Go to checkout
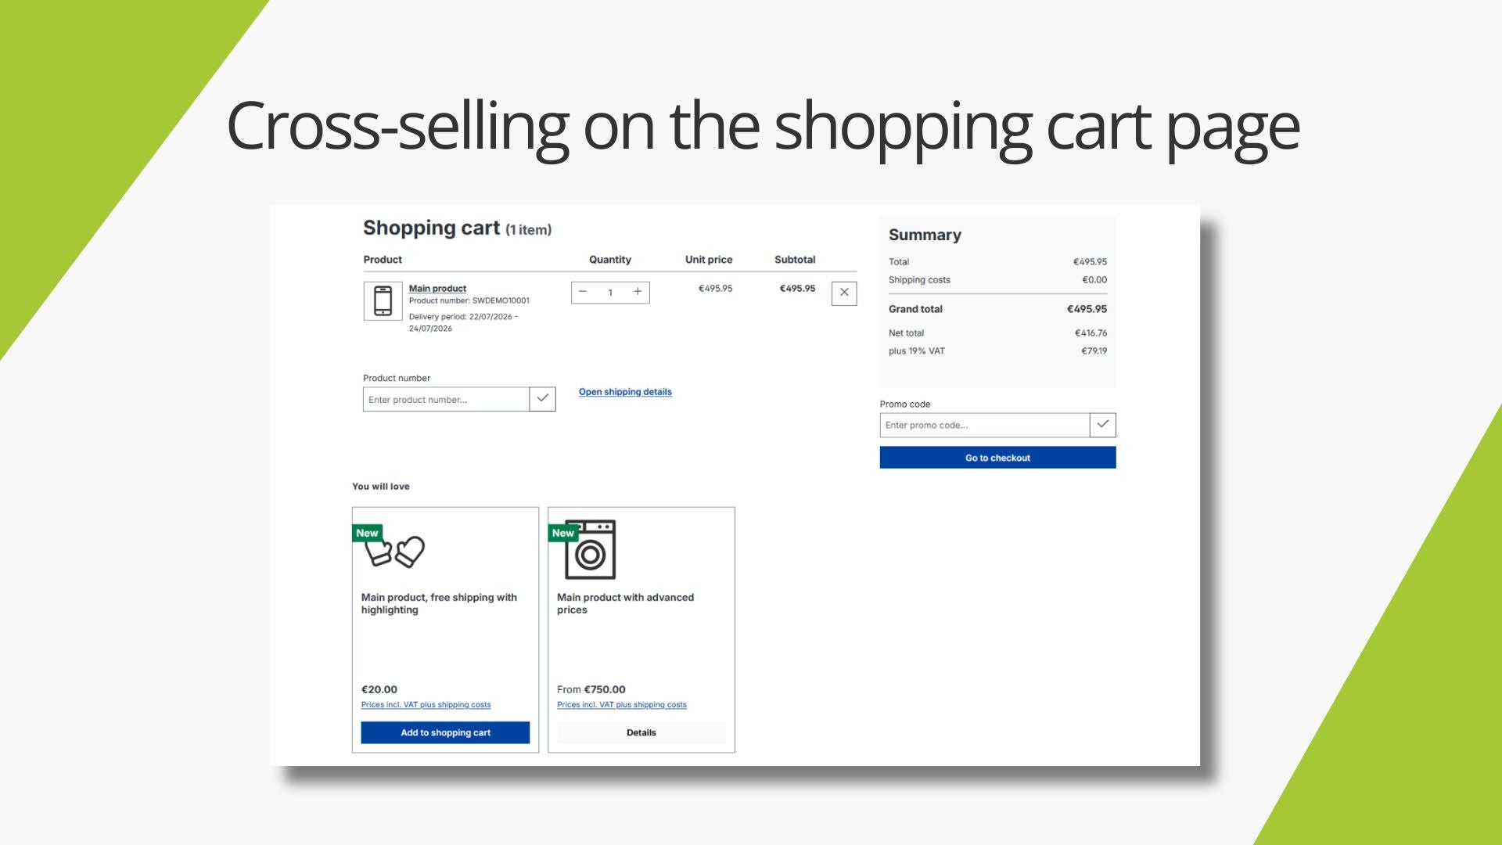The height and width of the screenshot is (845, 1502). [997, 458]
